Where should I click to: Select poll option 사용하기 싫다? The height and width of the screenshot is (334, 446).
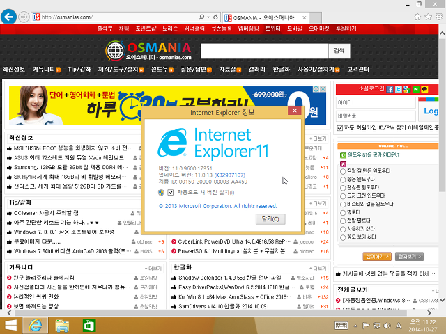[343, 229]
